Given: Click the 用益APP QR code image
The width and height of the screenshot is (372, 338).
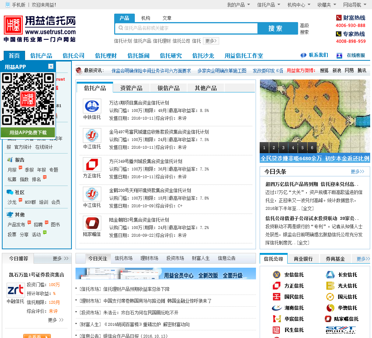Looking at the screenshot, I should coord(28,99).
